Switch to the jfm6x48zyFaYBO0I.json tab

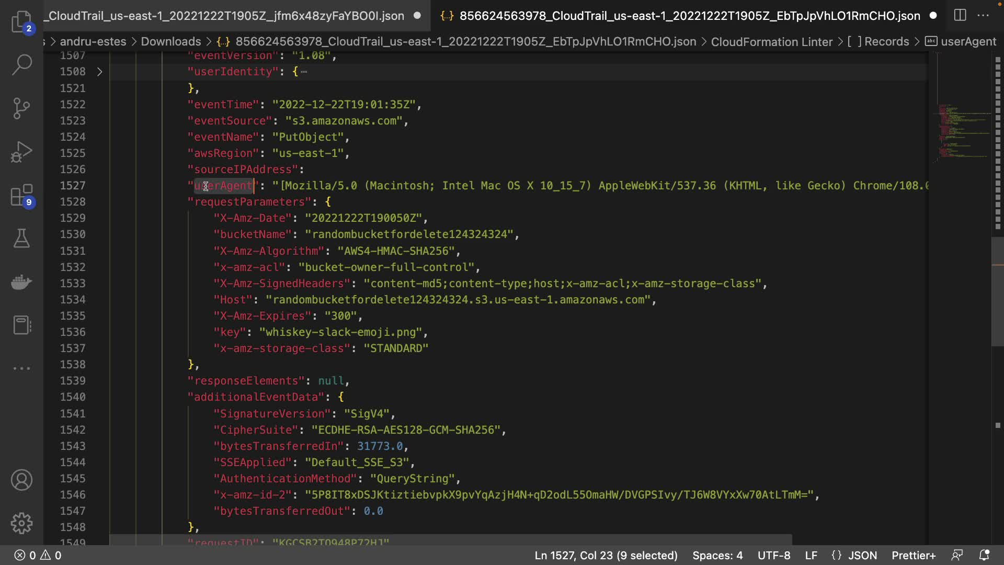[x=226, y=16]
